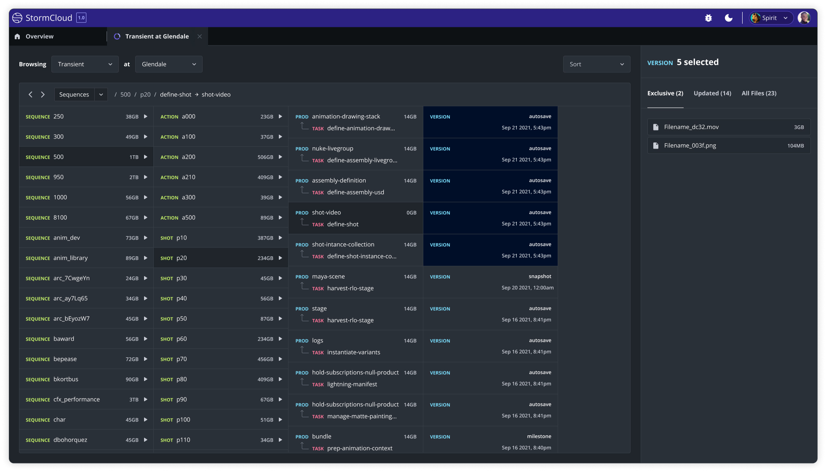The image size is (826, 472).
Task: Switch to the Updated (14) tab
Action: point(712,93)
